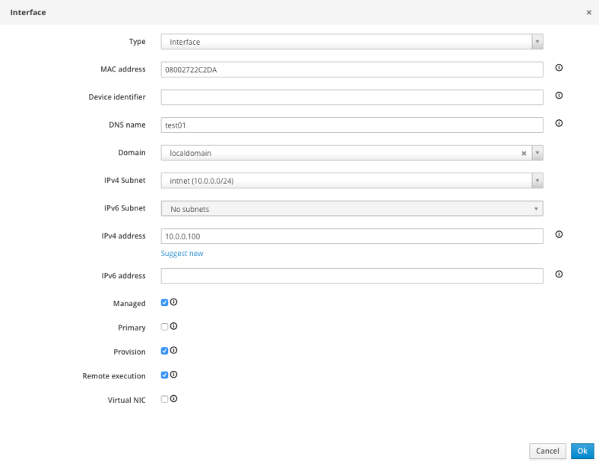Click the info icon next to Managed checkbox
Viewport: 599px width, 462px height.
(x=173, y=302)
